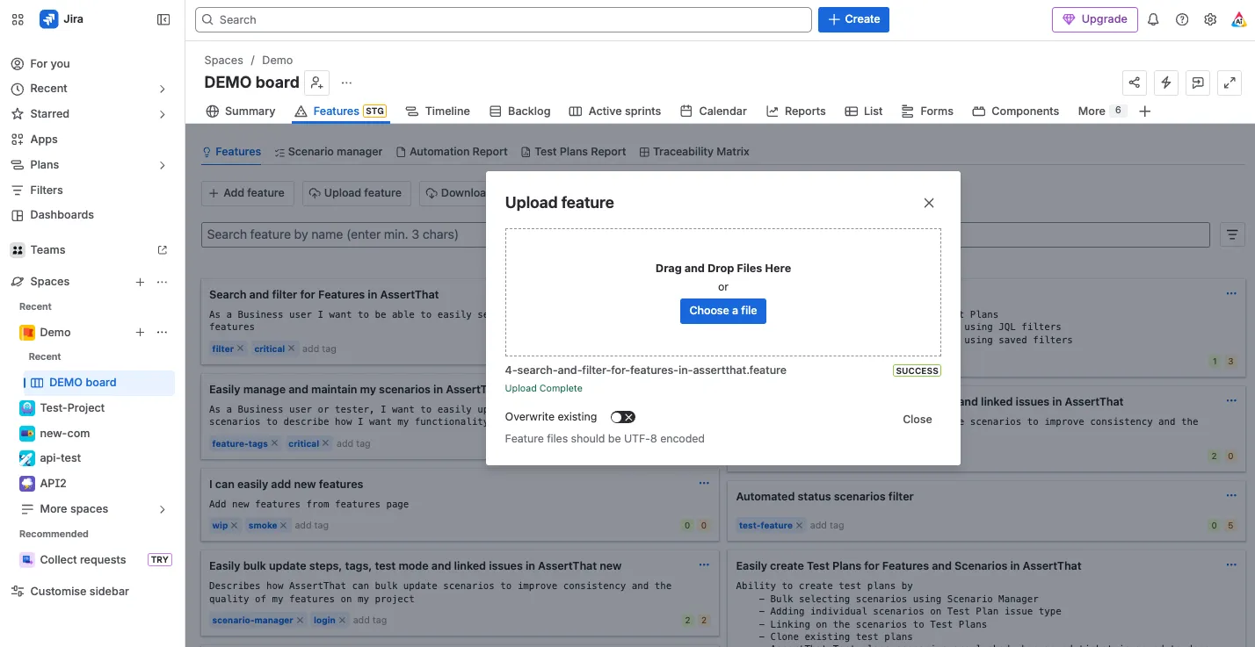Expand the Plans section chevron
Screen dimensions: 1255x647
point(163,165)
